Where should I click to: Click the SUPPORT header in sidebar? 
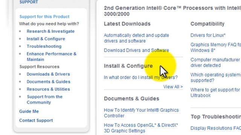tap(29, 2)
